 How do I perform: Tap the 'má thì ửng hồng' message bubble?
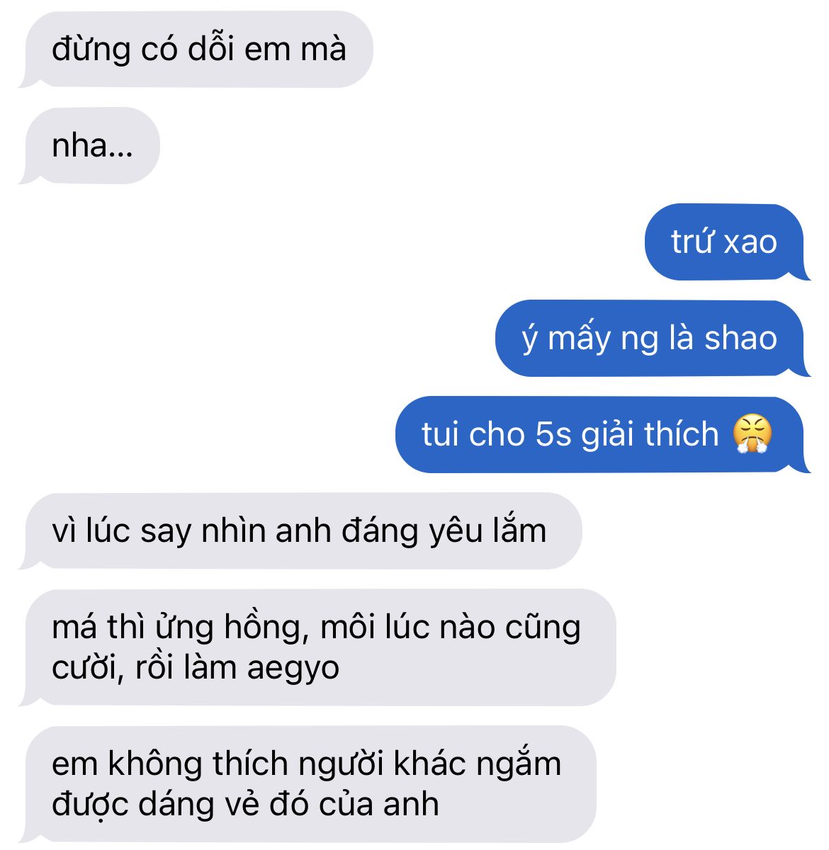pyautogui.click(x=317, y=647)
